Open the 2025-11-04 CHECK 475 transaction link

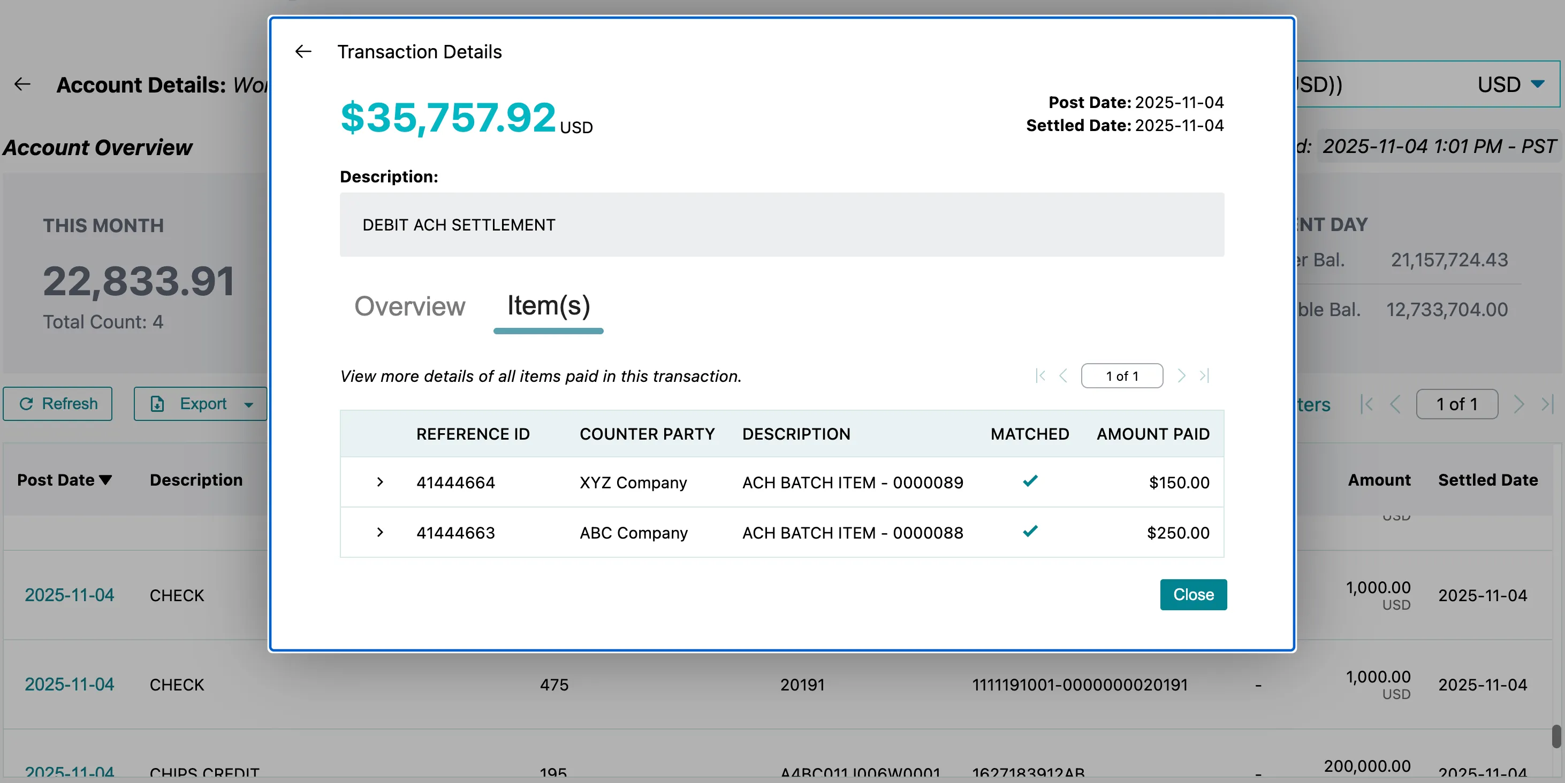pyautogui.click(x=69, y=684)
